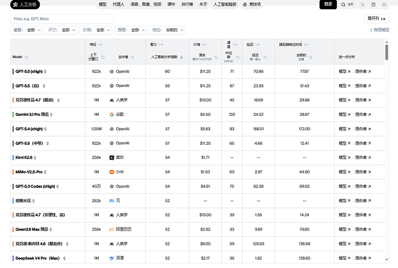Click the scrollbar up arrow

[x=386, y=42]
